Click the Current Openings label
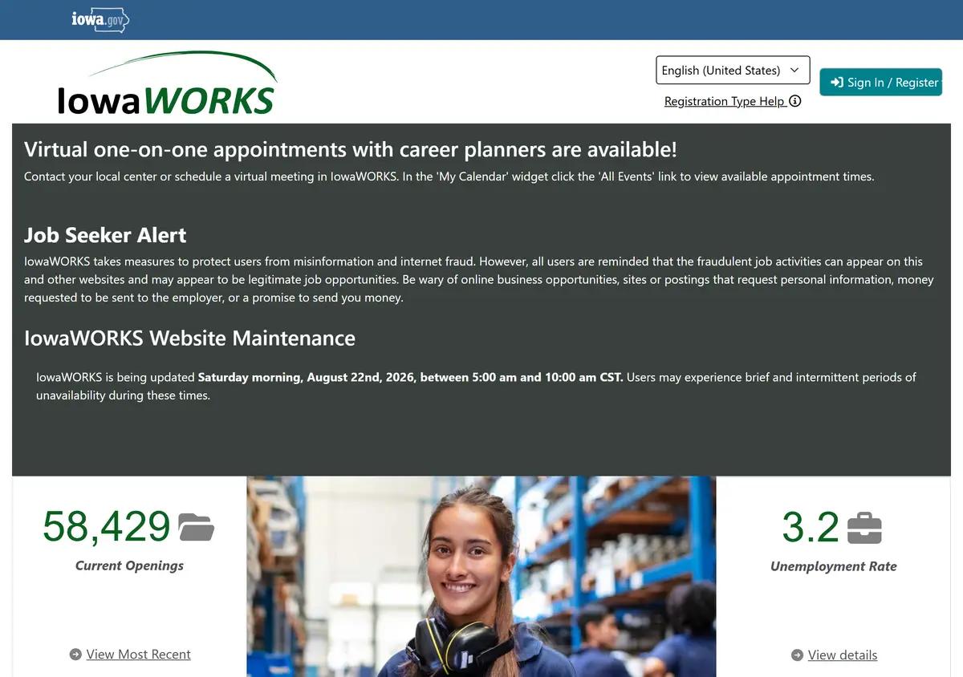This screenshot has width=963, height=677. 129,566
